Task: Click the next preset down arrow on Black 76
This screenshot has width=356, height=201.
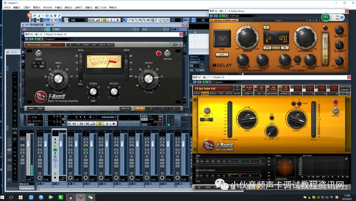Action: (x=78, y=45)
